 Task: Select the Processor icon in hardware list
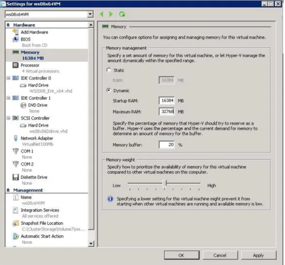tap(16, 65)
